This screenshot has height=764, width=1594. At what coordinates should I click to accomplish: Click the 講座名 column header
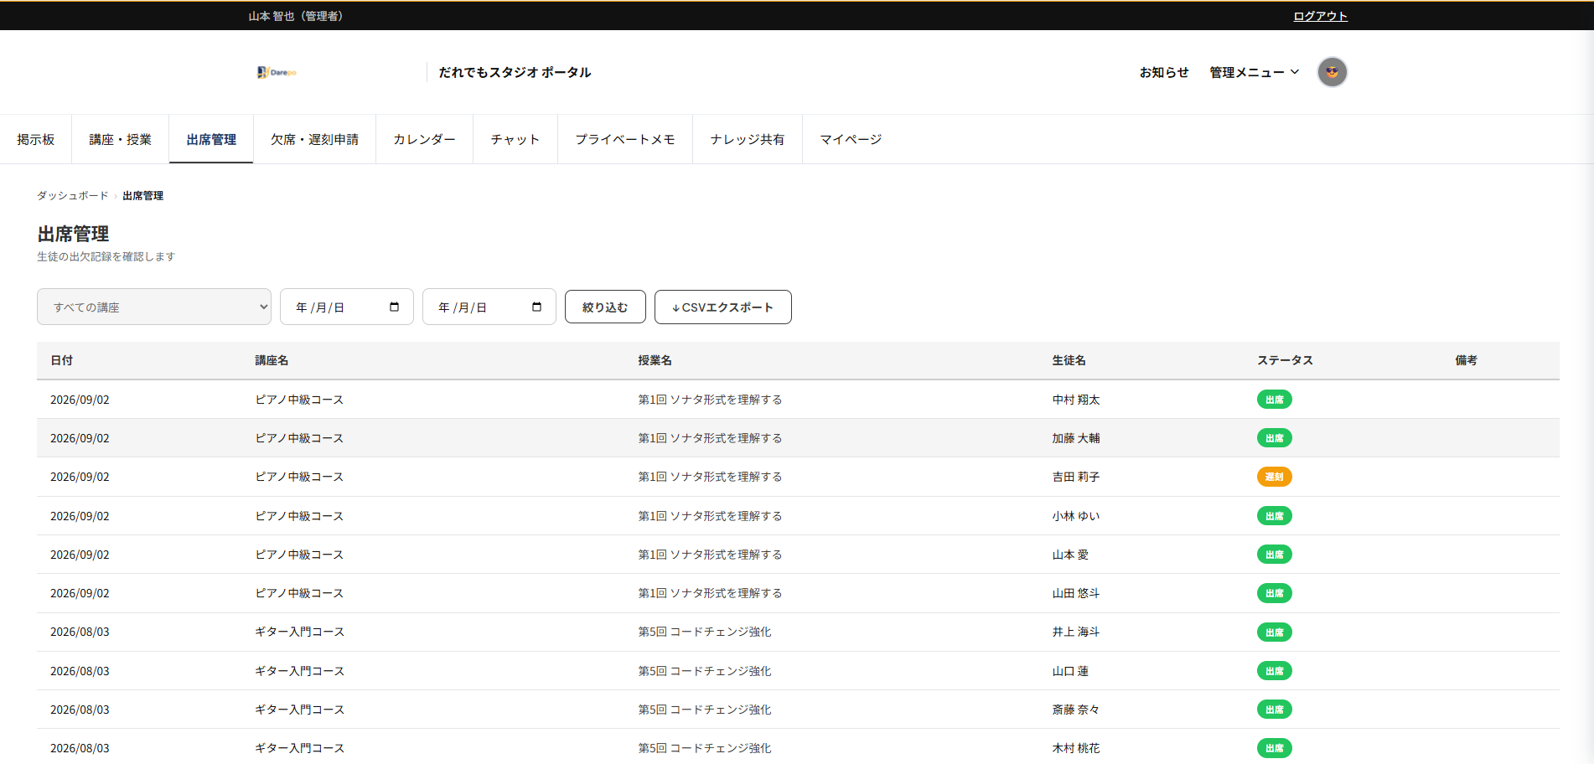pyautogui.click(x=272, y=360)
